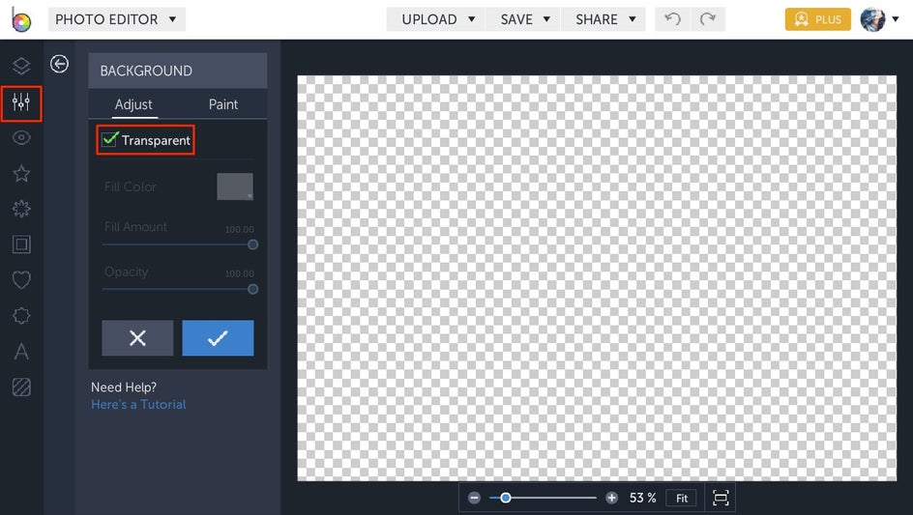The height and width of the screenshot is (515, 913).
Task: Open the UPLOAD dropdown menu
Action: click(437, 19)
